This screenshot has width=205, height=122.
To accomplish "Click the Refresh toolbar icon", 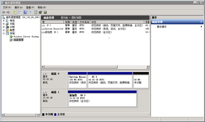I will 36,12.
